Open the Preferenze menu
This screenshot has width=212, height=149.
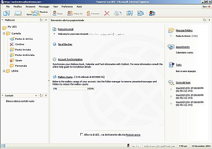coord(67,7)
